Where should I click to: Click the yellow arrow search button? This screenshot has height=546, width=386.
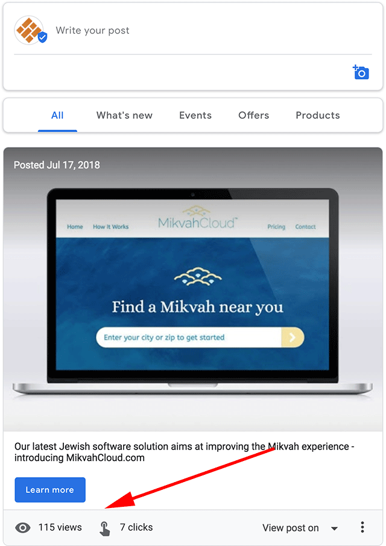click(293, 337)
